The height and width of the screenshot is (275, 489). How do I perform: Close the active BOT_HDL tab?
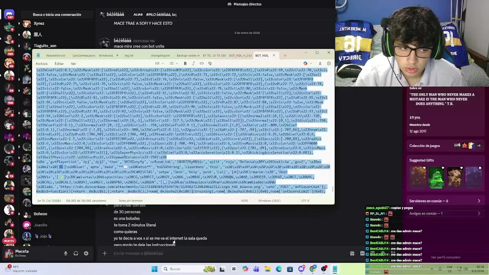[274, 55]
